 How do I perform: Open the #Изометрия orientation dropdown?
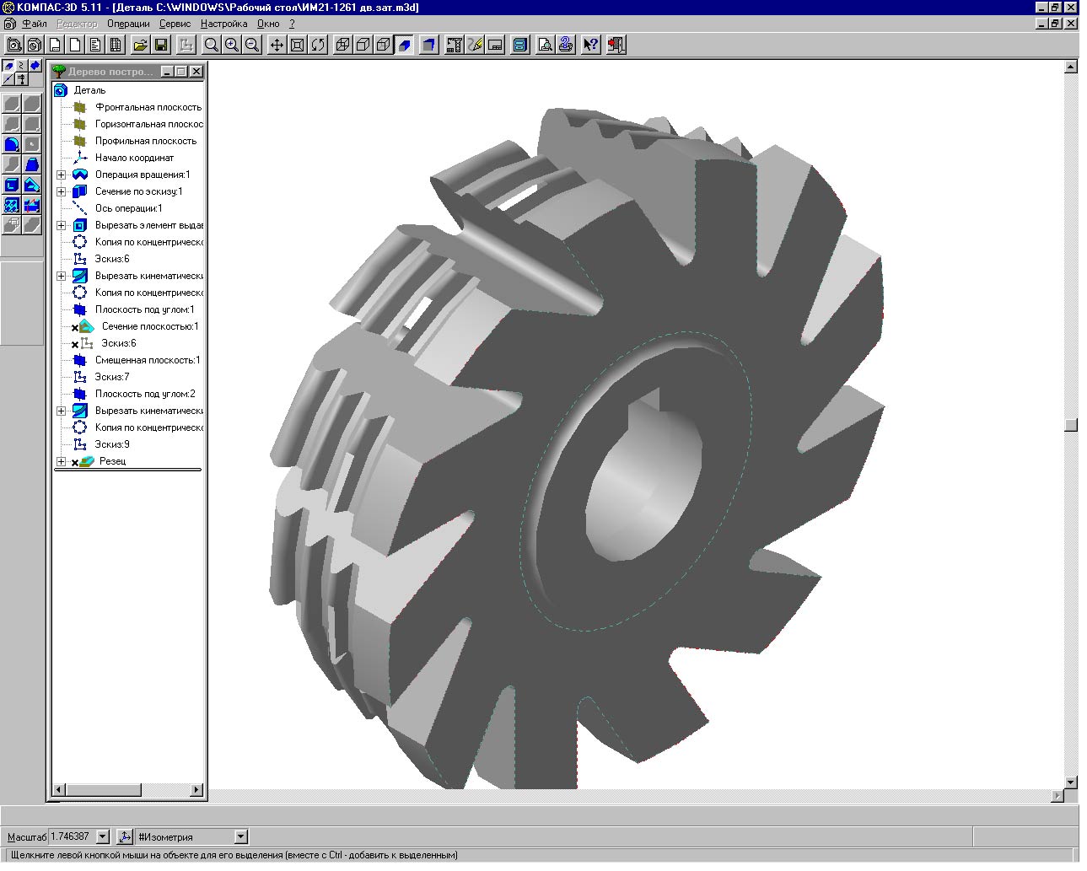[x=240, y=836]
